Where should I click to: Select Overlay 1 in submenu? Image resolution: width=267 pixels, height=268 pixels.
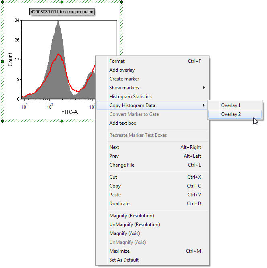[x=231, y=105]
